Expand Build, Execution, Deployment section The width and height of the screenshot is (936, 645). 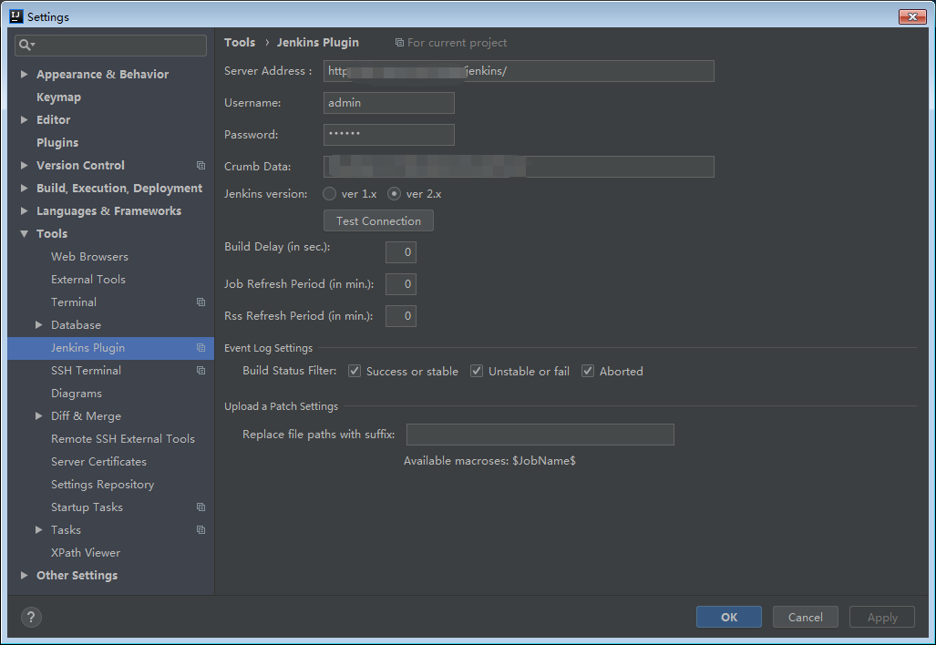click(x=24, y=188)
